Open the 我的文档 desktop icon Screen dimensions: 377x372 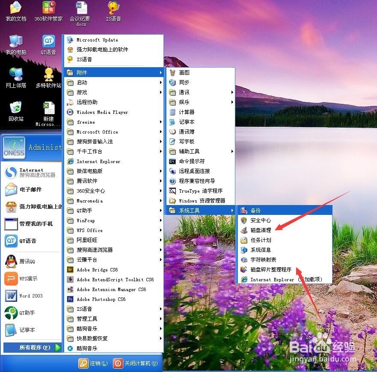tap(16, 11)
